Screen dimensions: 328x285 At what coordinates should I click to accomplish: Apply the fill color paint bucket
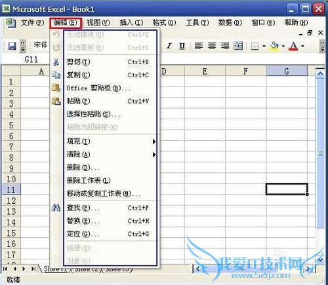pyautogui.click(x=274, y=46)
